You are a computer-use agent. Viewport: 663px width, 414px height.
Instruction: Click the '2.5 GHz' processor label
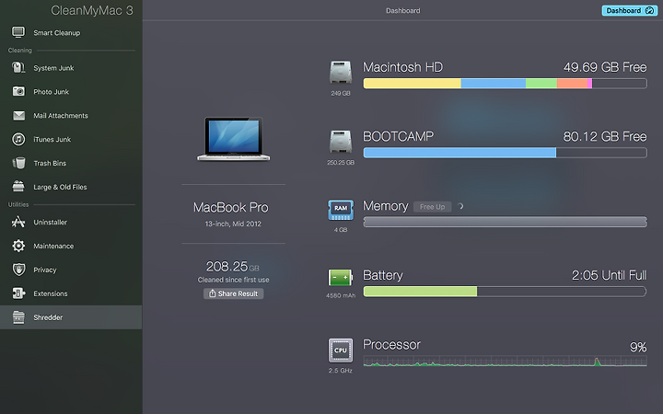click(341, 371)
